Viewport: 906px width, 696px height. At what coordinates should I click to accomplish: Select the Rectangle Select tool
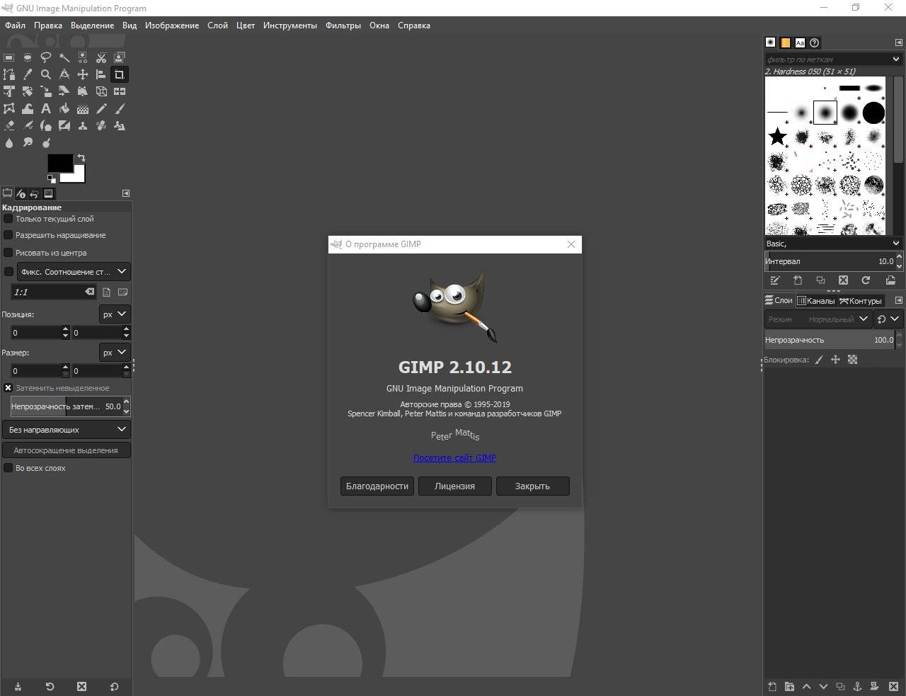9,57
